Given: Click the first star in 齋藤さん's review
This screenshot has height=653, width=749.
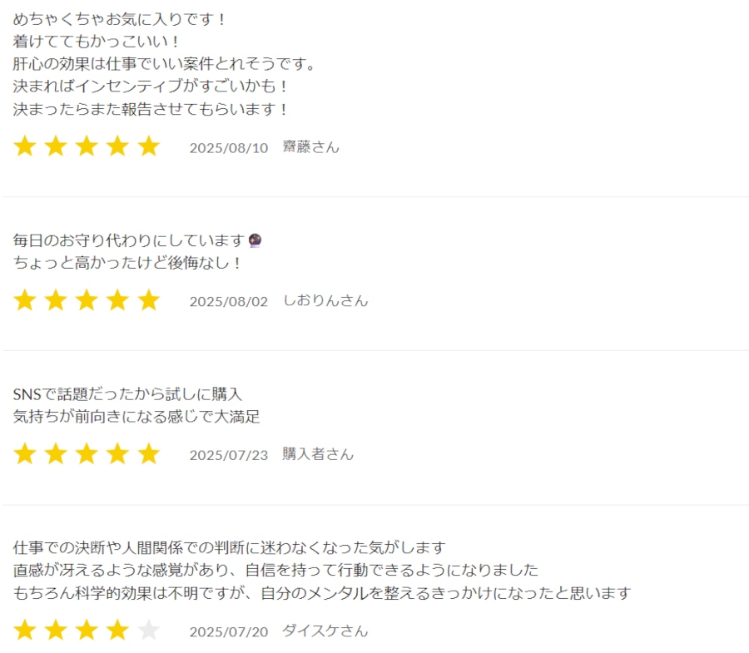Looking at the screenshot, I should [25, 146].
